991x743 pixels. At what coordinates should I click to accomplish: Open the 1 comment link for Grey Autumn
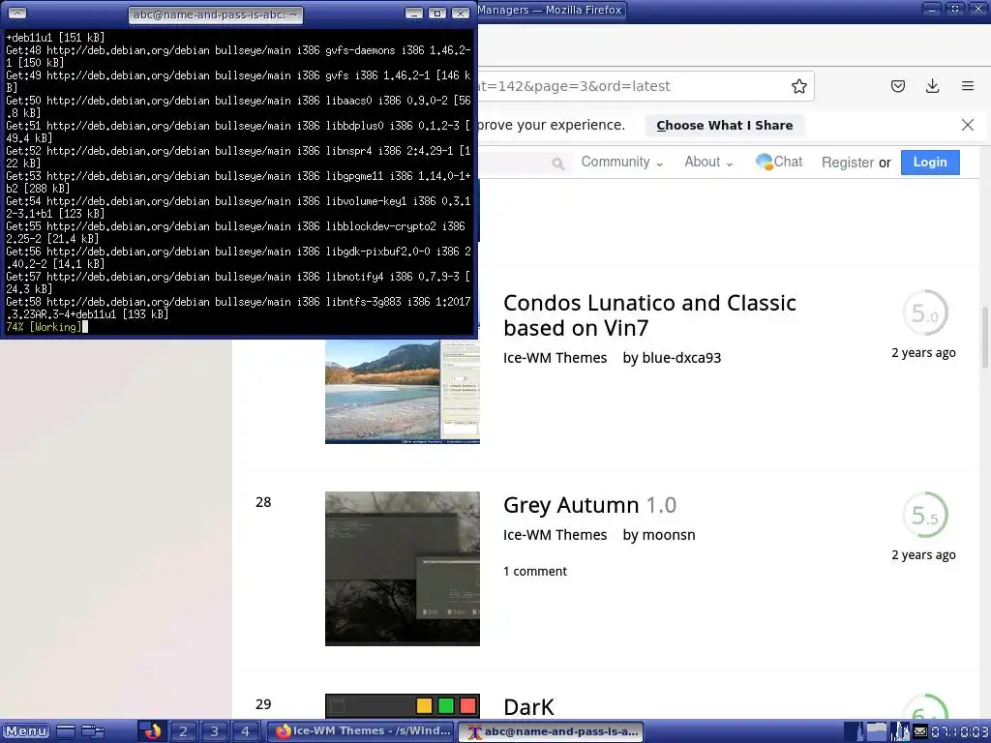tap(534, 571)
